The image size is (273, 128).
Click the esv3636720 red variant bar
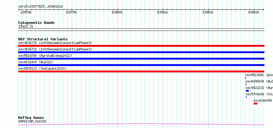click(x=141, y=46)
